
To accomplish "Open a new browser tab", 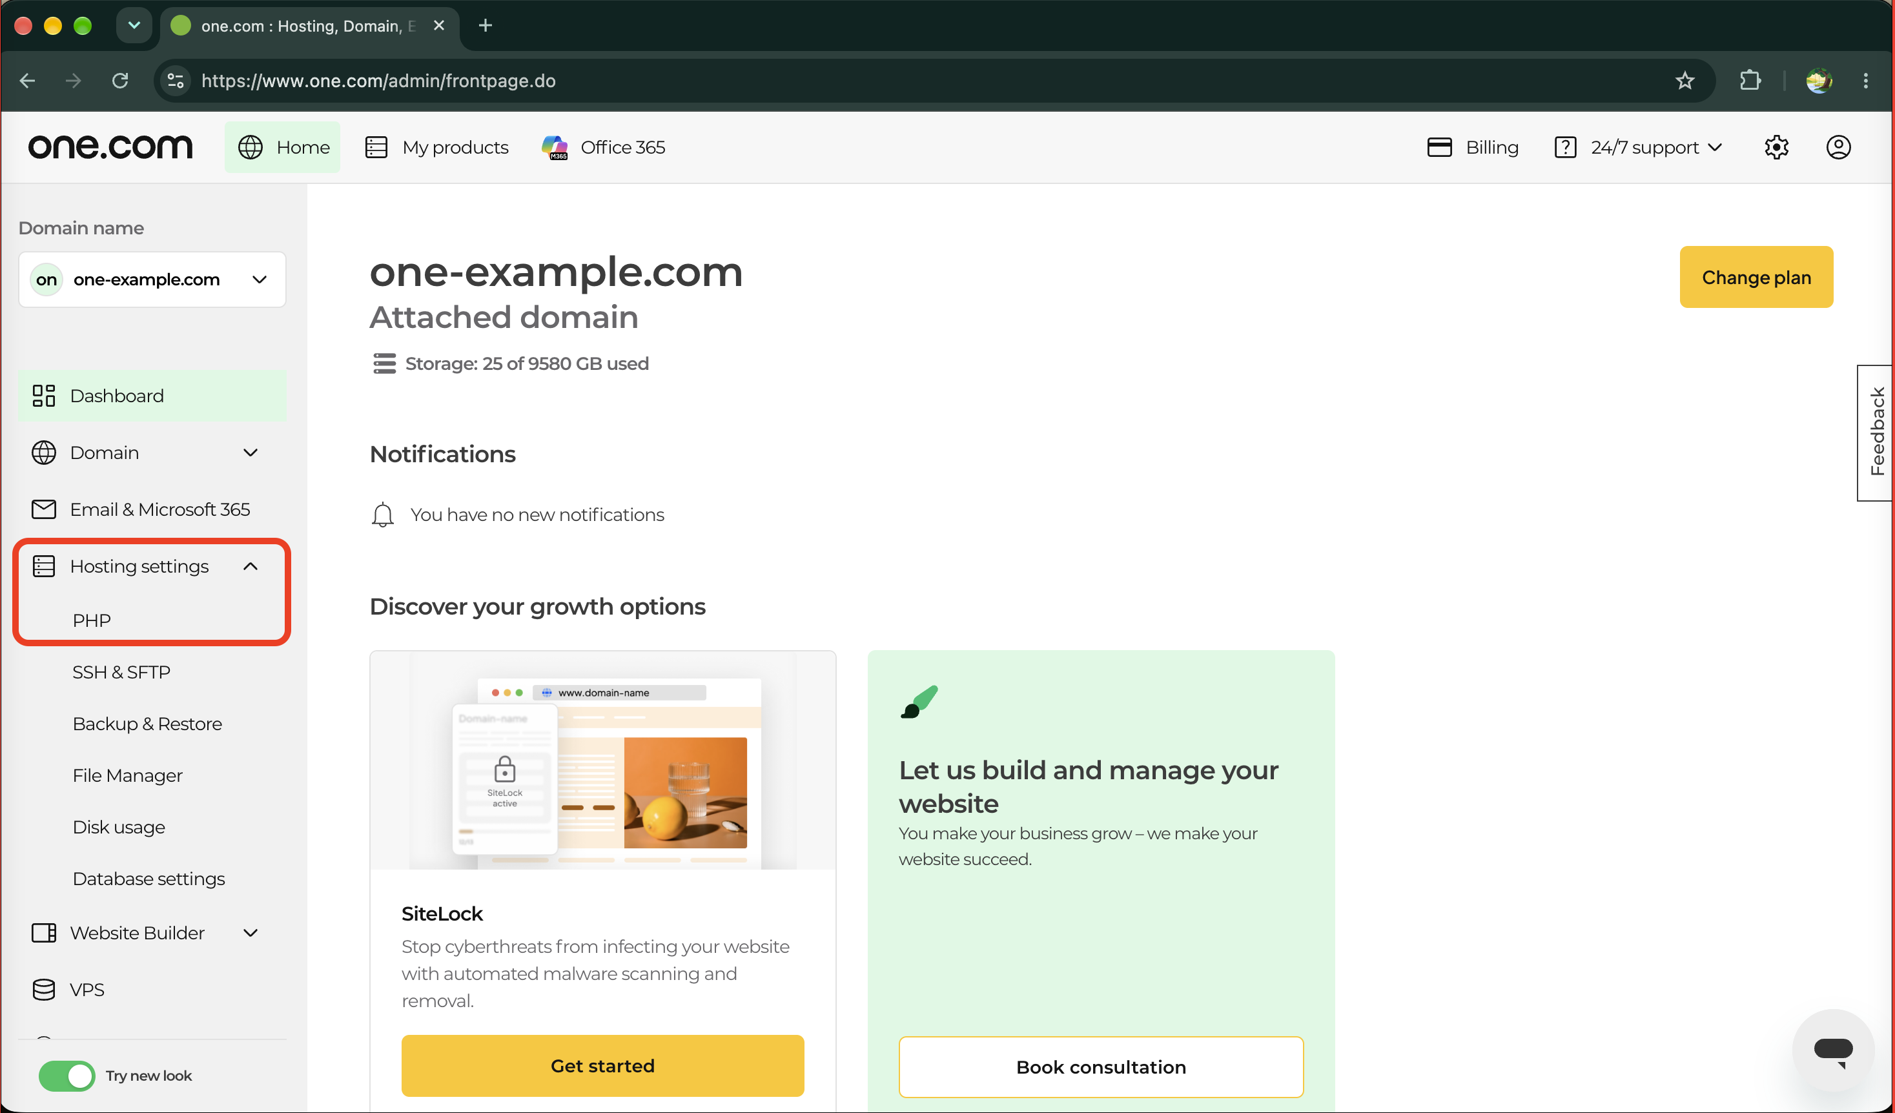I will (x=485, y=26).
